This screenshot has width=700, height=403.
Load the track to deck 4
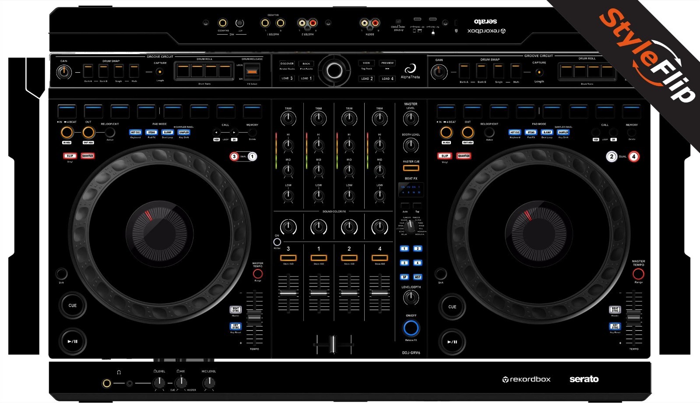(x=387, y=79)
